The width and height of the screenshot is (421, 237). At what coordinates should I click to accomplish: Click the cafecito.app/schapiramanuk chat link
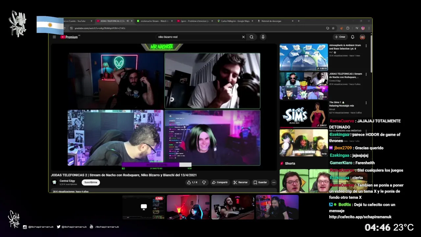point(360,217)
